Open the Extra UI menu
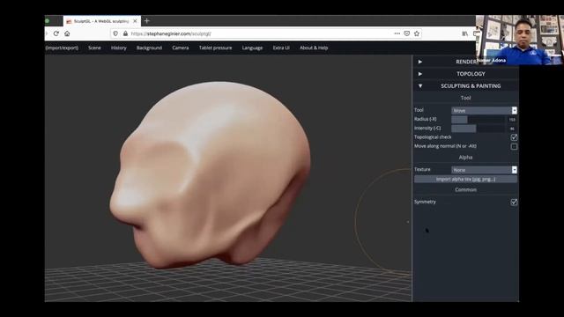The height and width of the screenshot is (317, 564). (x=281, y=48)
